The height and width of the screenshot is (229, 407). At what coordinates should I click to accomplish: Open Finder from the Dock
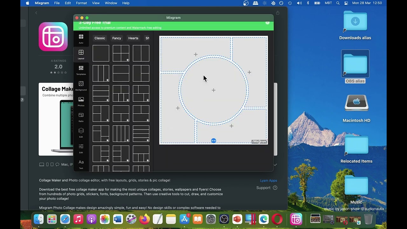click(x=38, y=219)
